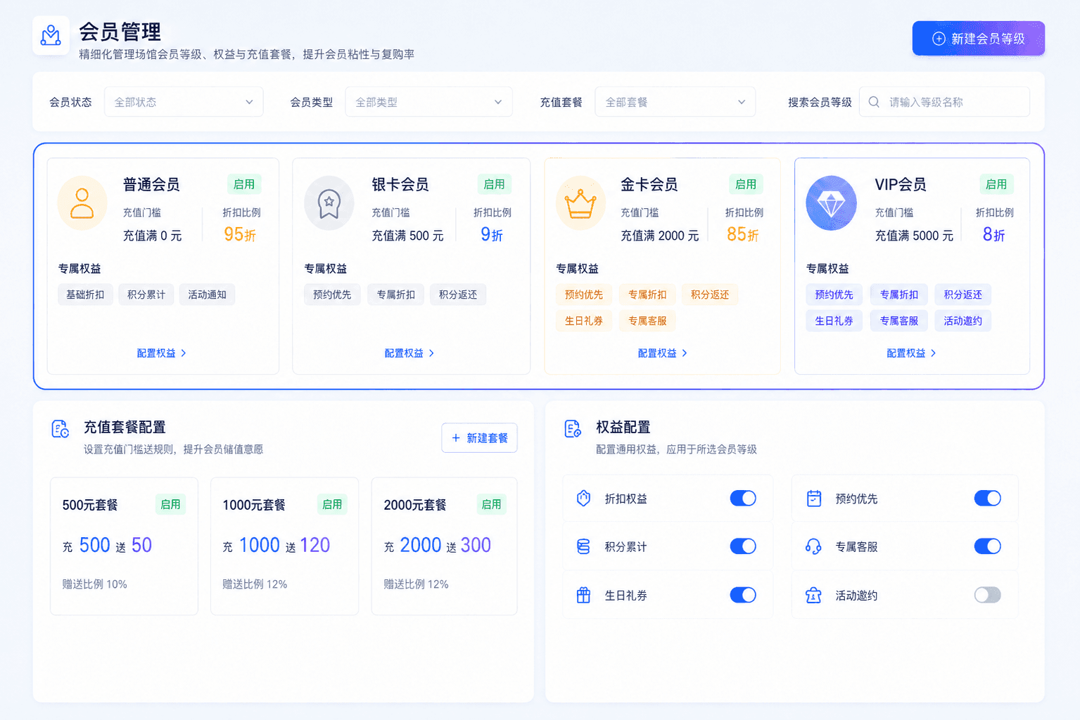Click the 启用 badge on 2000元套餐
This screenshot has width=1080, height=720.
(491, 504)
